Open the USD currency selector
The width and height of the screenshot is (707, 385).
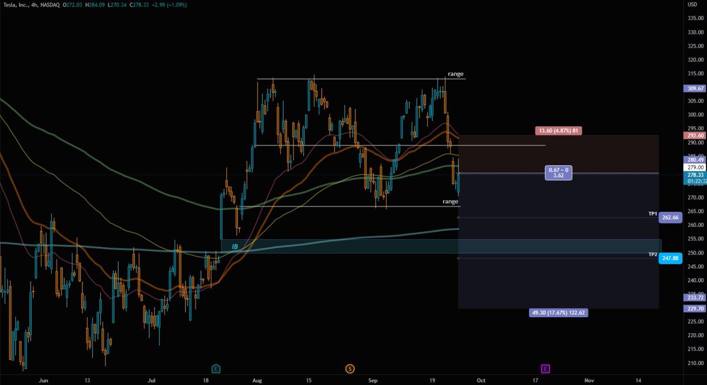tap(692, 4)
